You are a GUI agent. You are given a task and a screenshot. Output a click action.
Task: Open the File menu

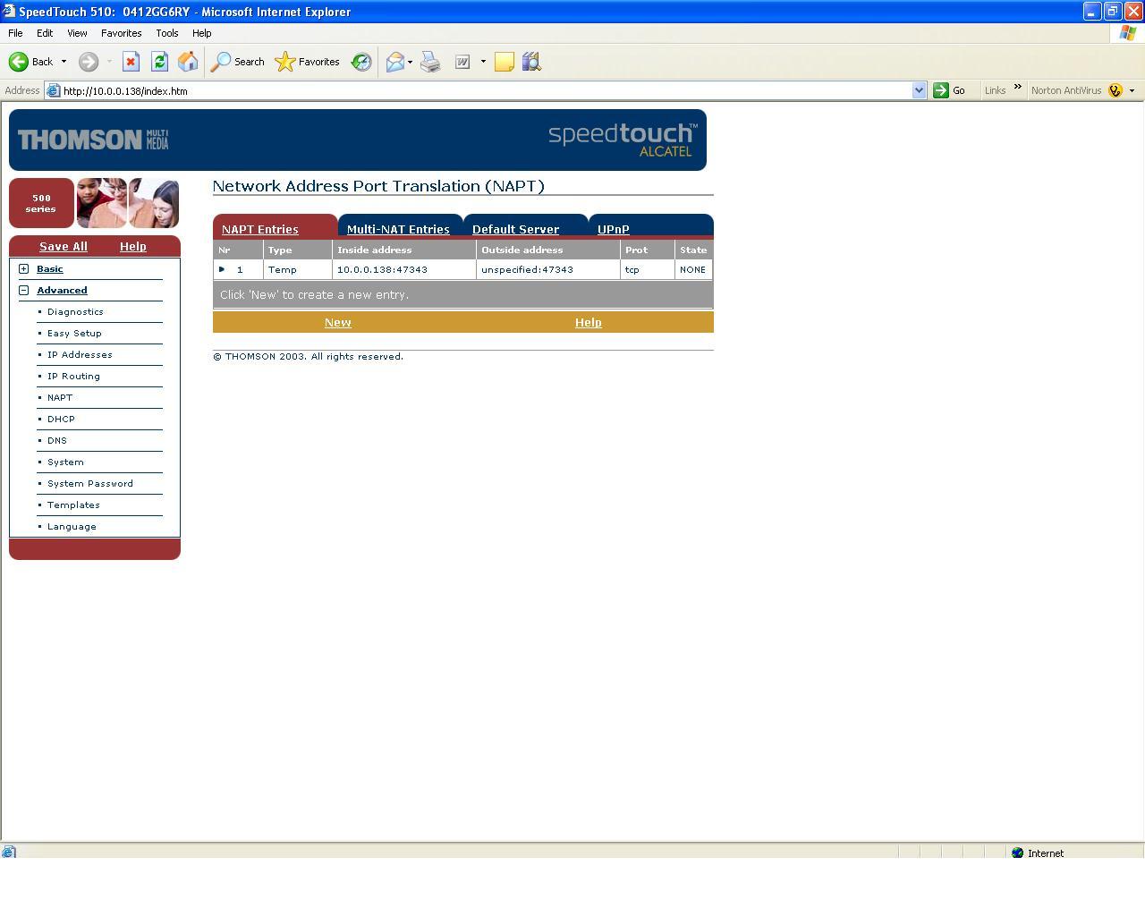click(x=15, y=33)
